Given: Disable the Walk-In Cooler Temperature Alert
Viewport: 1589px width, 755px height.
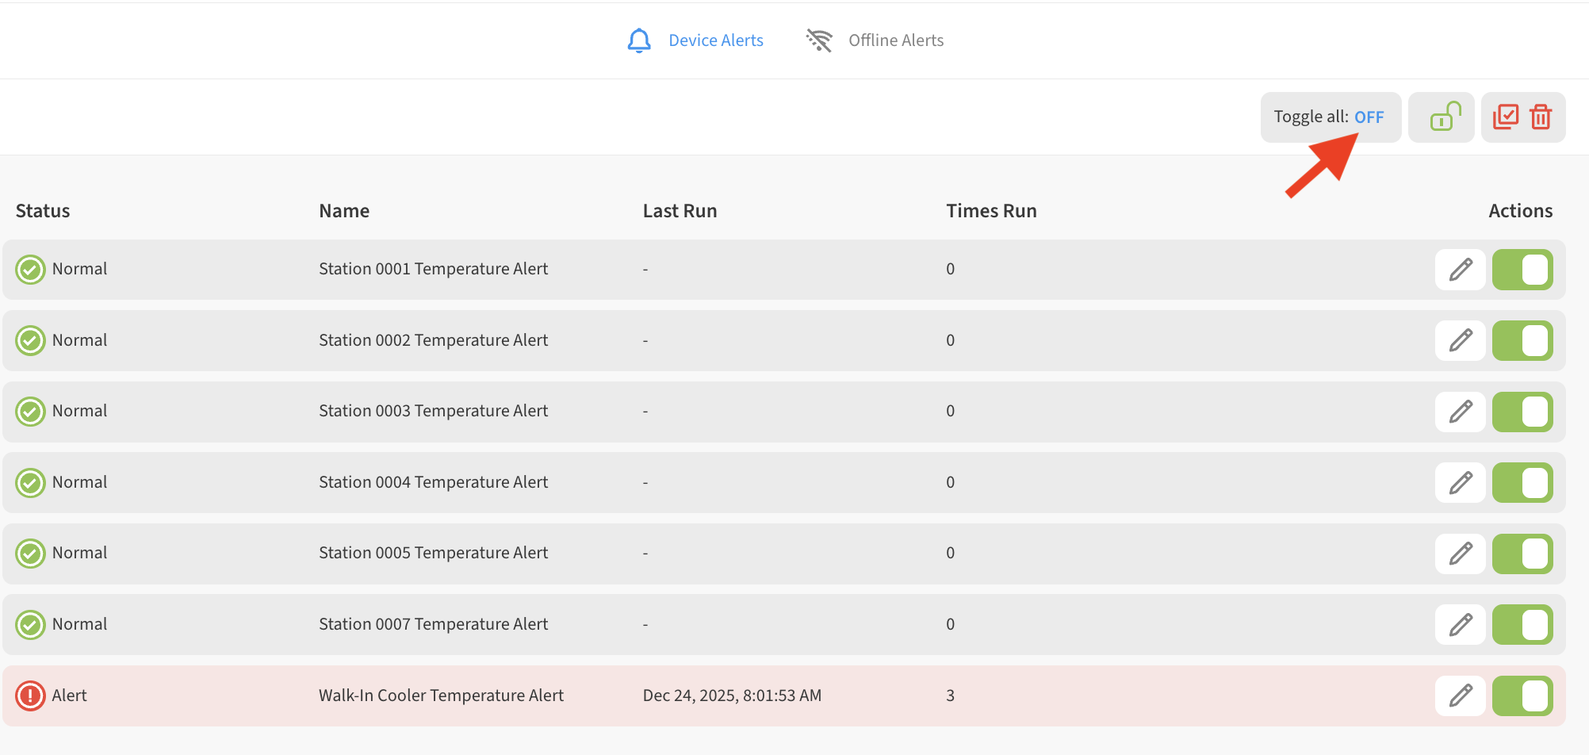Looking at the screenshot, I should (x=1522, y=696).
